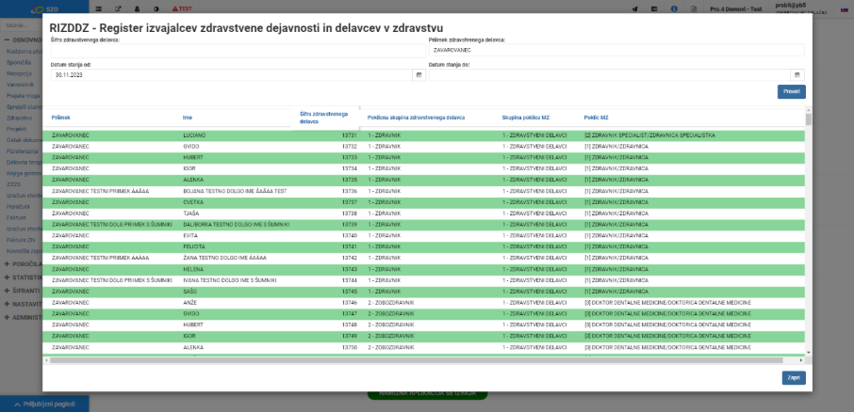Select the row with name SAŠO
Screen dimensions: 854x412
click(x=423, y=292)
